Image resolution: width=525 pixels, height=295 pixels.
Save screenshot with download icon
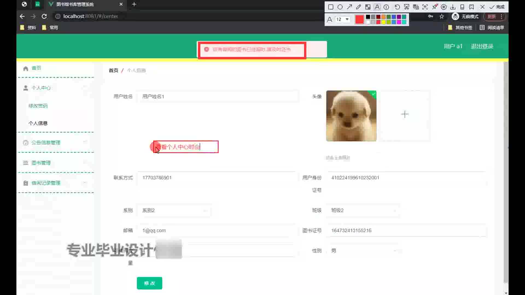(x=453, y=7)
